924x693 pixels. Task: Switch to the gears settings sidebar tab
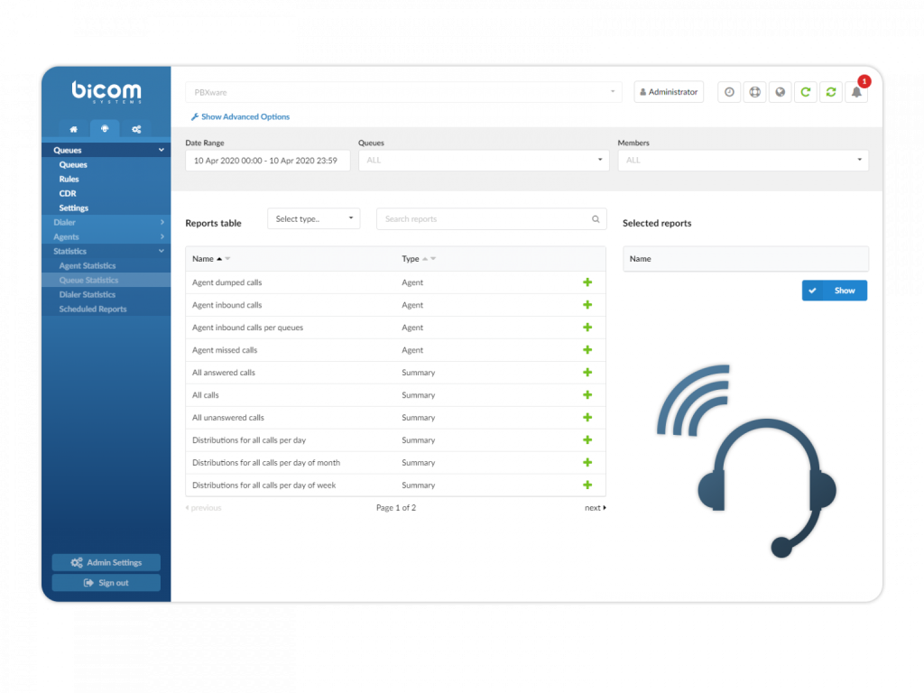click(x=136, y=129)
